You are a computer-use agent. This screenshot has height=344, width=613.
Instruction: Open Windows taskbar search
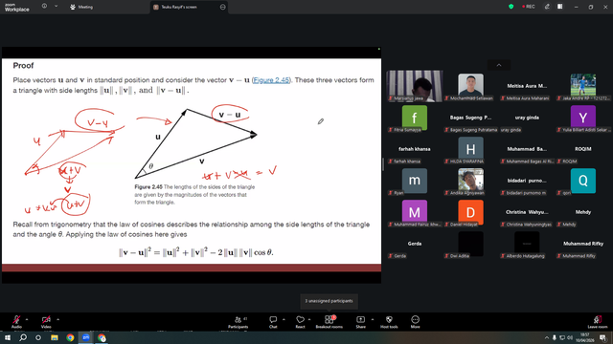pos(23,337)
